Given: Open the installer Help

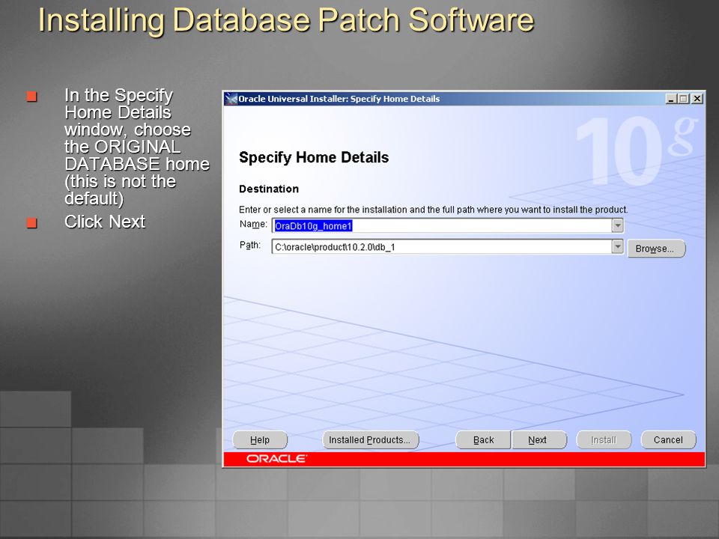Looking at the screenshot, I should [x=260, y=440].
